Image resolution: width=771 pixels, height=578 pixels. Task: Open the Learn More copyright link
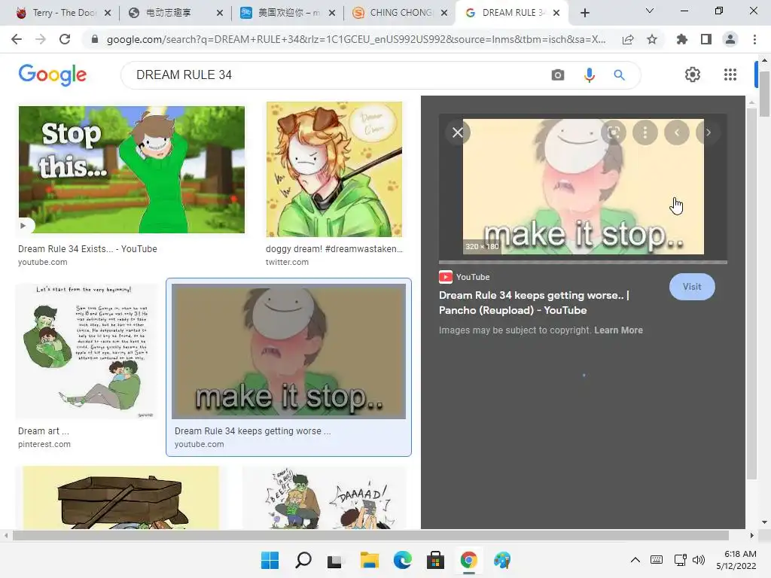click(x=618, y=330)
